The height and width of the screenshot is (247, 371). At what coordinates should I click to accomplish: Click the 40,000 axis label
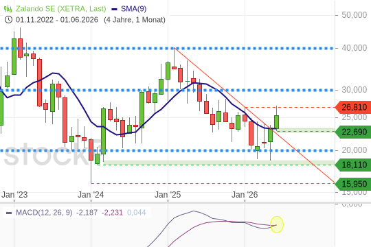pyautogui.click(x=355, y=48)
